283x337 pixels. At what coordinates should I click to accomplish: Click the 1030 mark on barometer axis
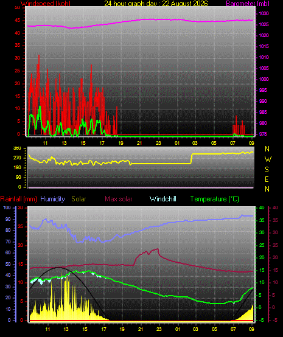[x=264, y=14]
